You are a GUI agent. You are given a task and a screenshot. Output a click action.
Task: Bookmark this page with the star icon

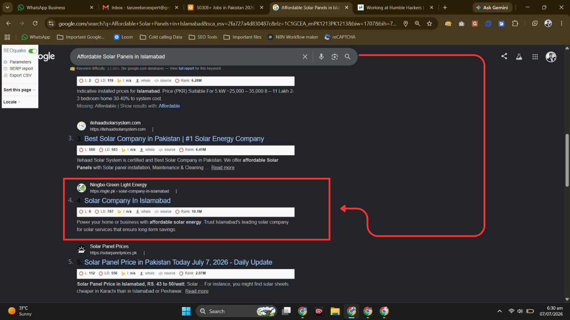coord(429,24)
